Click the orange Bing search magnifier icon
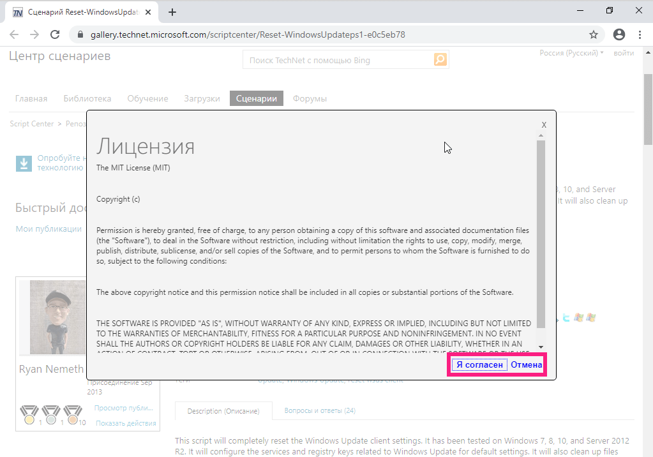The height and width of the screenshot is (457, 653). (x=440, y=60)
